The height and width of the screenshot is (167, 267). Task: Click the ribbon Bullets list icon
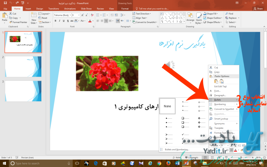[x=98, y=15]
